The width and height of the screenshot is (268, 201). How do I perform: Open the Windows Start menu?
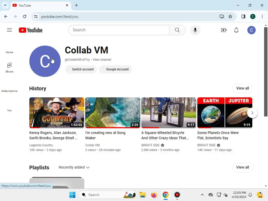[72, 195]
